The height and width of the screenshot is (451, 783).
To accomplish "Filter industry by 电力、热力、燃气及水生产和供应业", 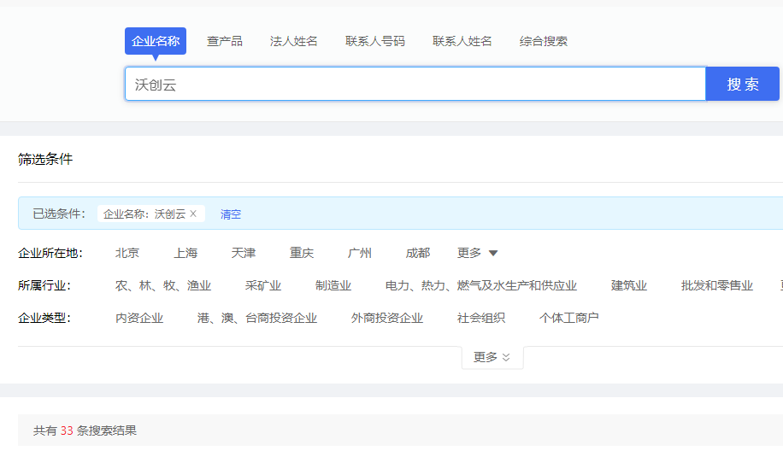I will click(x=481, y=285).
